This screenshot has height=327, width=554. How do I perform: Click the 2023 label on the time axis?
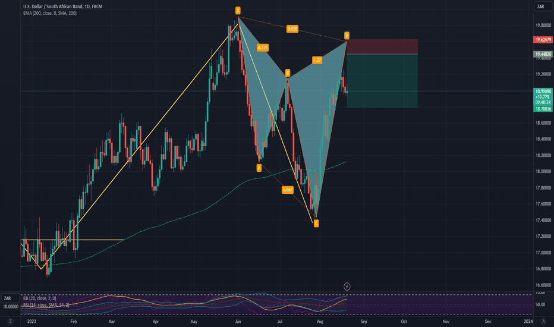32,321
